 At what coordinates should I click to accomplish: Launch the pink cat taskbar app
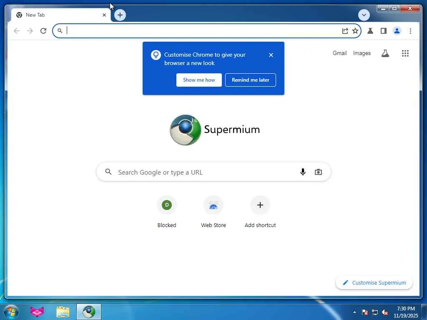click(x=37, y=312)
